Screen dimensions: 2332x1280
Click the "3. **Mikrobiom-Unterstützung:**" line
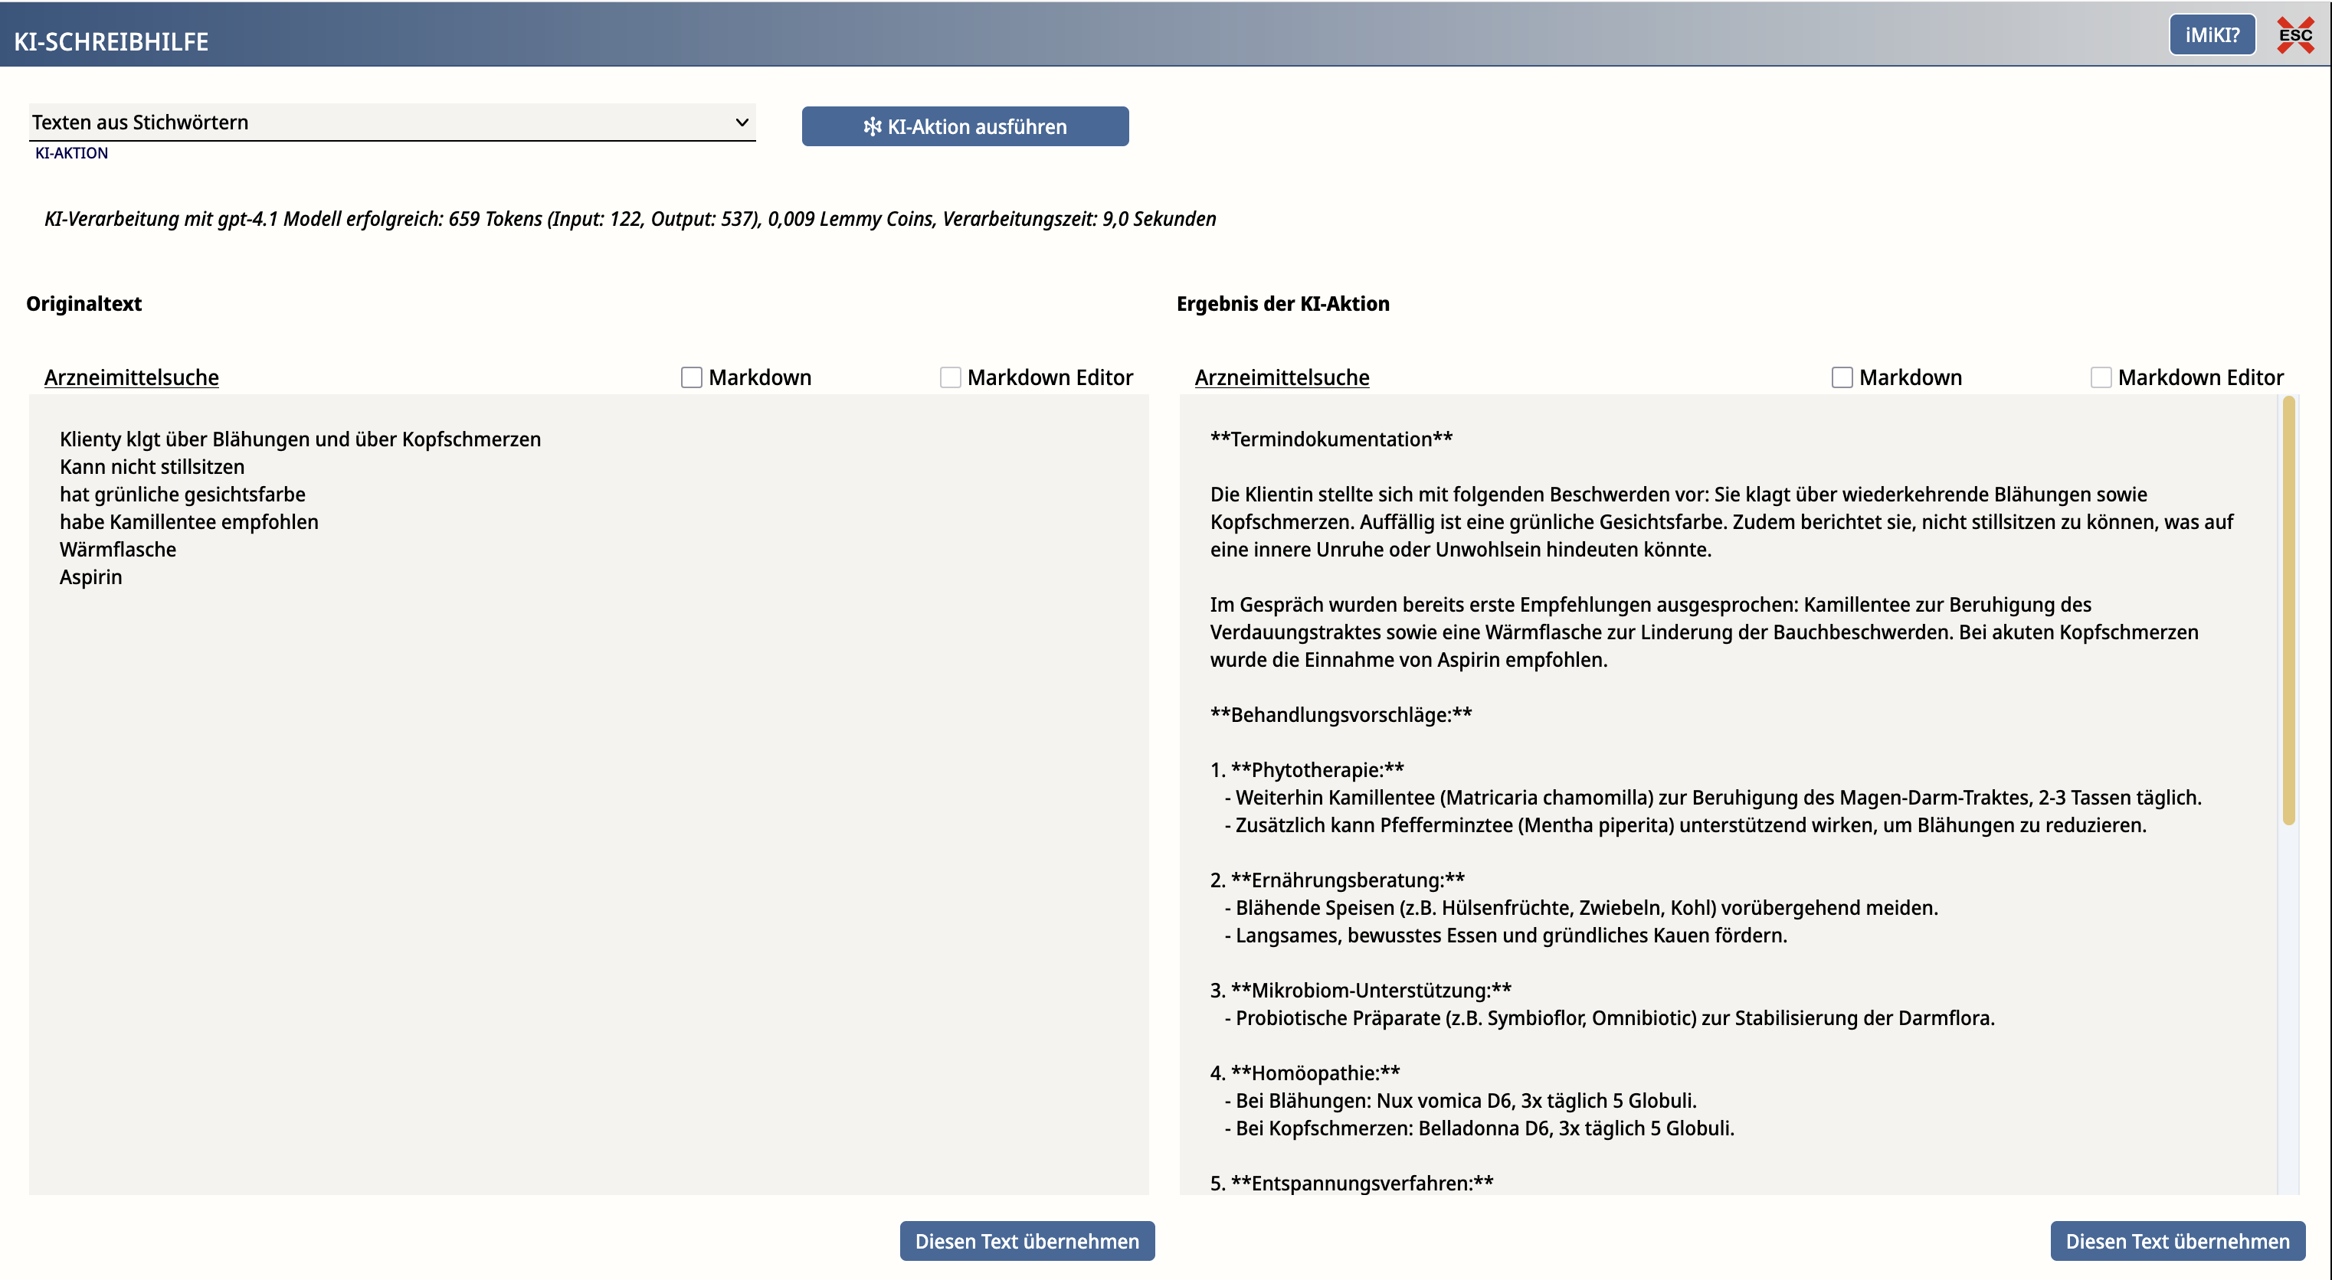click(x=1361, y=991)
